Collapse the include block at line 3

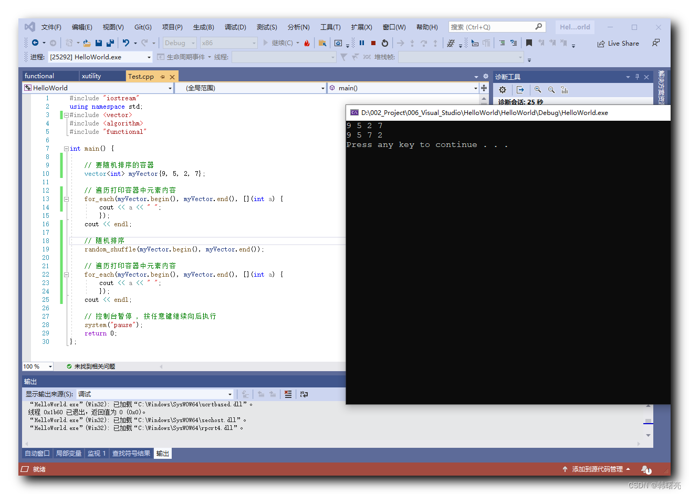(66, 115)
